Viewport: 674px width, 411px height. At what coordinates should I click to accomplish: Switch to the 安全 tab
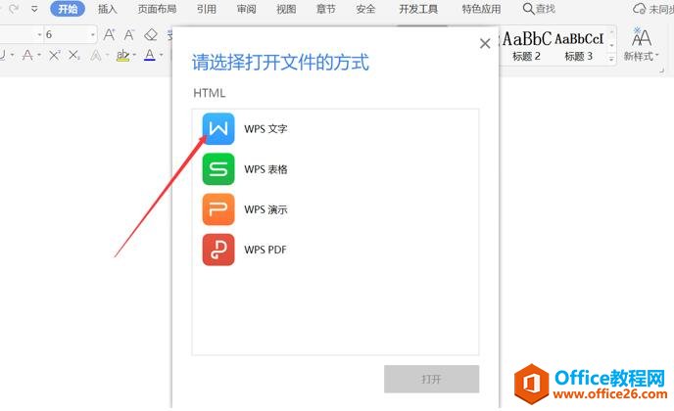365,9
